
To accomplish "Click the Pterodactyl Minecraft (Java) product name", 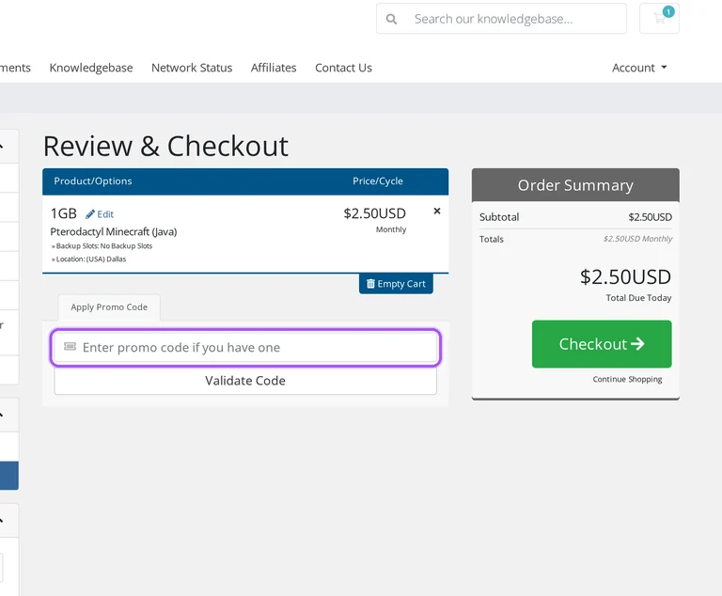I will coord(113,231).
